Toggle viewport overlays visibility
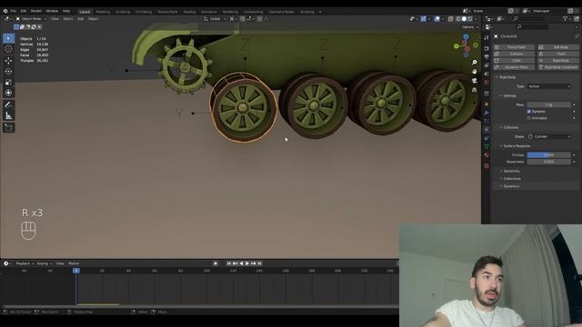 (436, 19)
